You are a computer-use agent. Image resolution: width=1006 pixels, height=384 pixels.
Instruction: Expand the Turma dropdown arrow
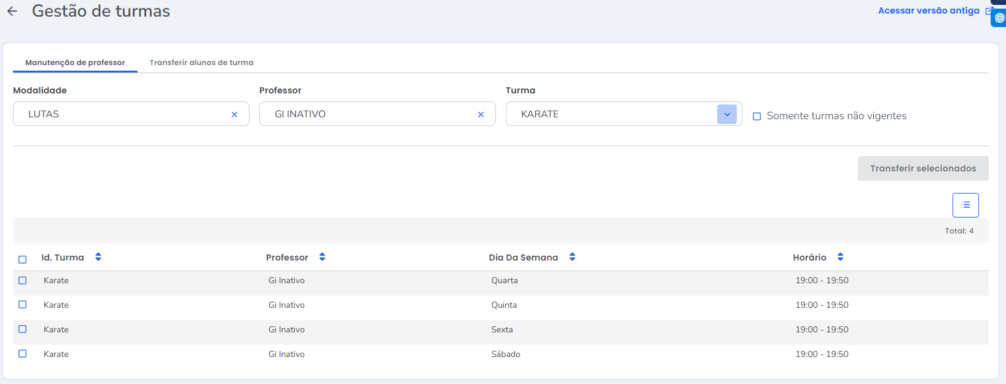pyautogui.click(x=726, y=114)
